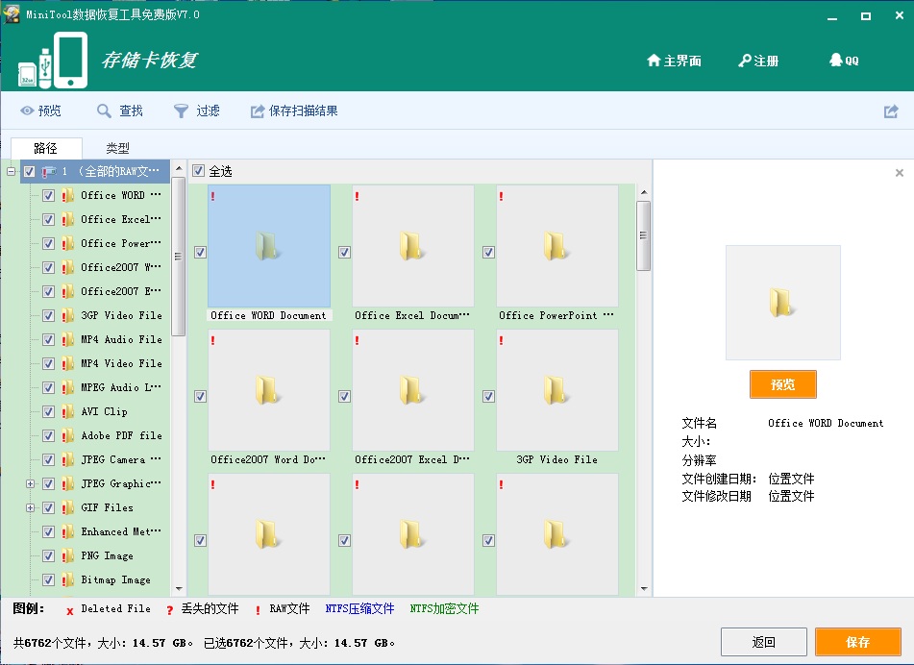Select Office Power… tree item text
This screenshot has height=665, width=914.
click(x=121, y=243)
